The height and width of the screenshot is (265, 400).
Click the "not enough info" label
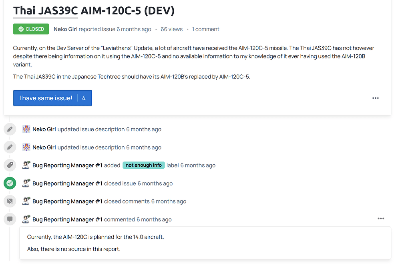pyautogui.click(x=143, y=165)
